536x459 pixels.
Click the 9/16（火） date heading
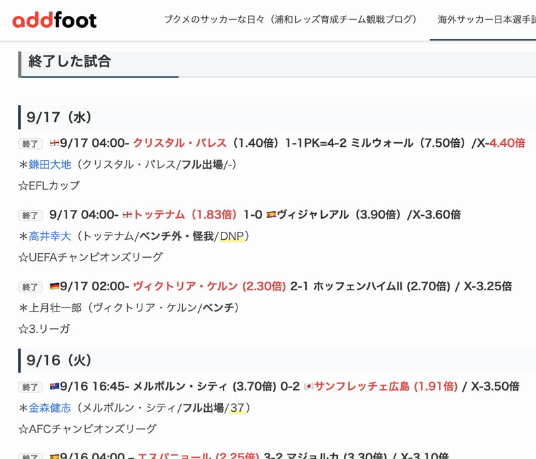coord(59,361)
